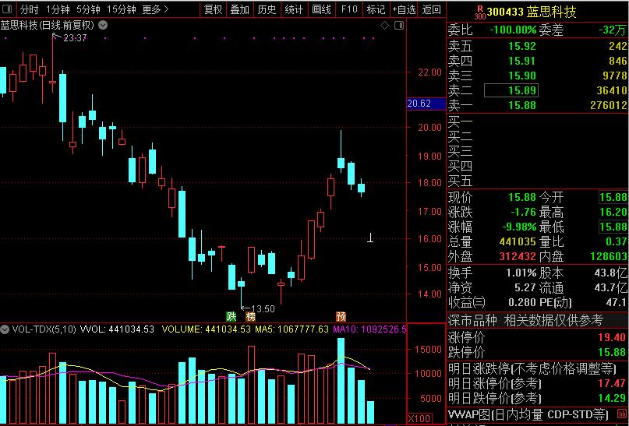Click the +自选 add to watchlist button
This screenshot has width=629, height=426.
pyautogui.click(x=403, y=9)
